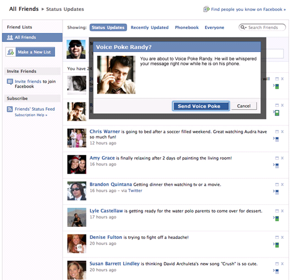The image size is (291, 280).
Task: Cancel the Voice Poke dialog
Action: [x=244, y=106]
